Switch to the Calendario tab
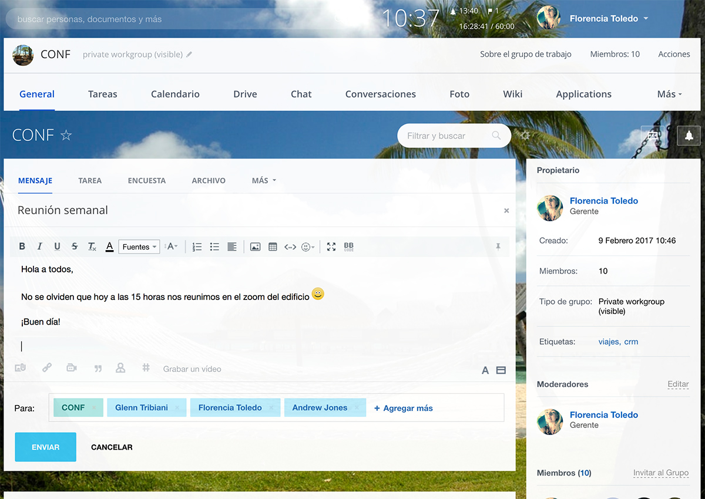 click(x=175, y=94)
